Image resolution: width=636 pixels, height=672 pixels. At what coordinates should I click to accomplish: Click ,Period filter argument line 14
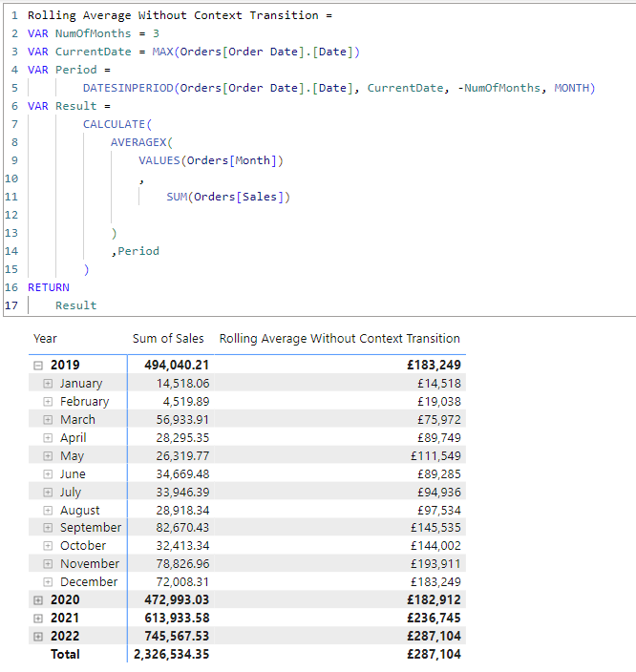pyautogui.click(x=135, y=251)
